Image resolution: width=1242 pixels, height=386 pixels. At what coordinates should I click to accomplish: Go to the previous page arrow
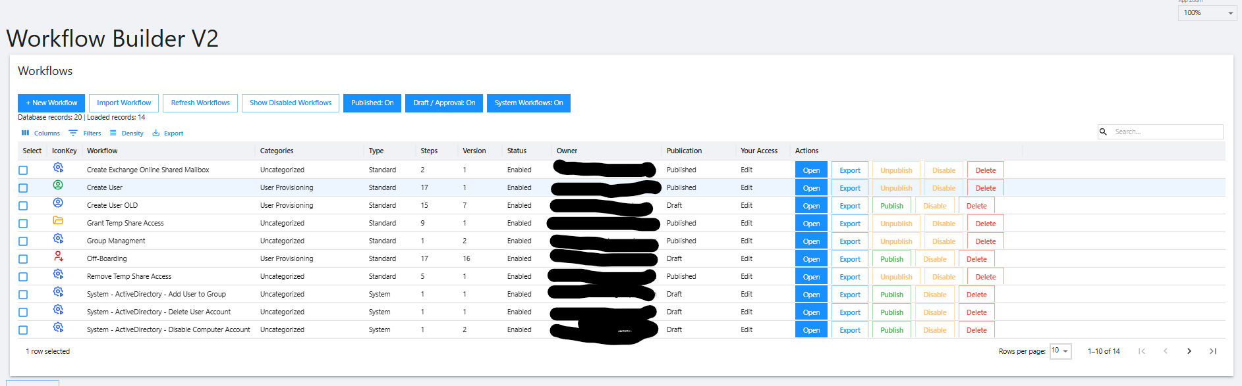tap(1165, 351)
